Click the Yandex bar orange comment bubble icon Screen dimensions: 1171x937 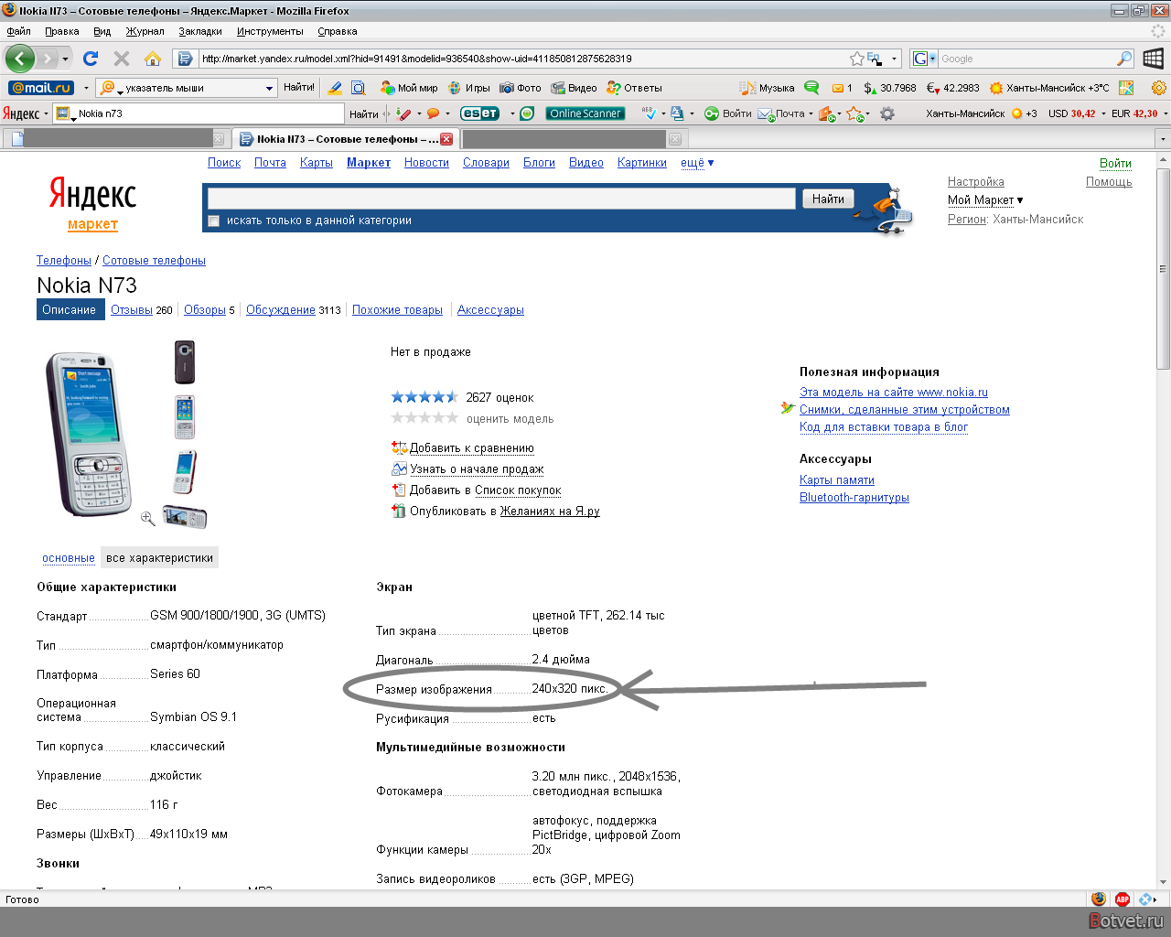click(434, 113)
